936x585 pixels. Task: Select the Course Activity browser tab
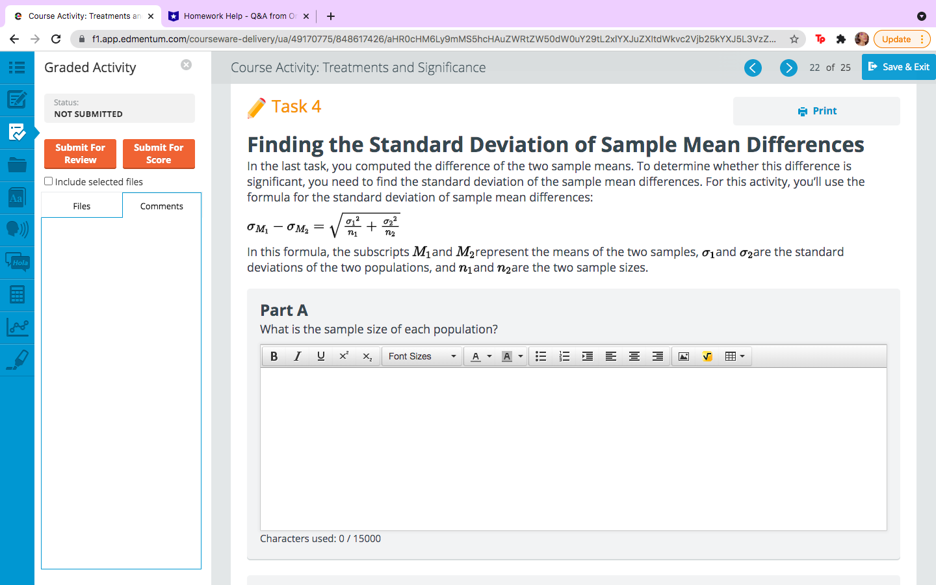coord(84,16)
